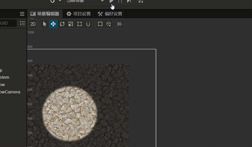Toggle pivot/center gizmo position icon
The width and height of the screenshot is (252, 147).
(x=100, y=24)
